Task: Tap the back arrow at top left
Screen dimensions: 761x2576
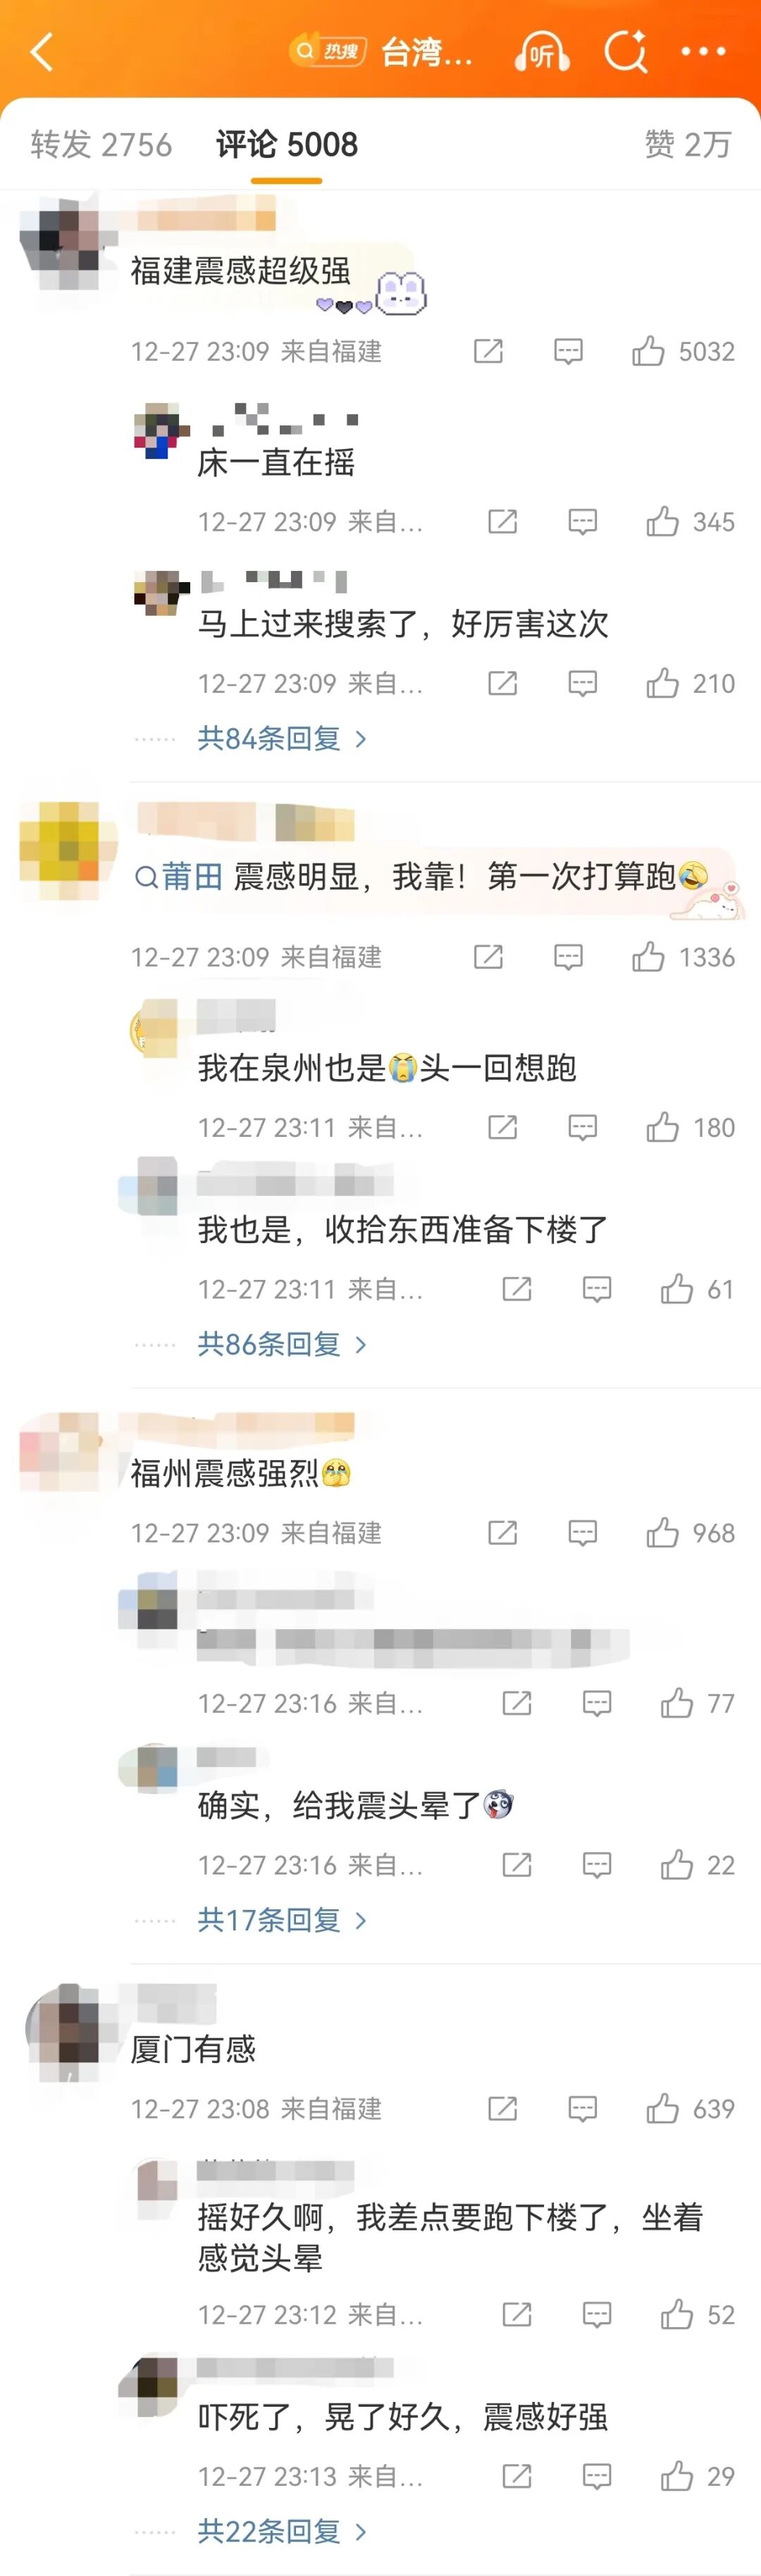Action: click(x=42, y=51)
